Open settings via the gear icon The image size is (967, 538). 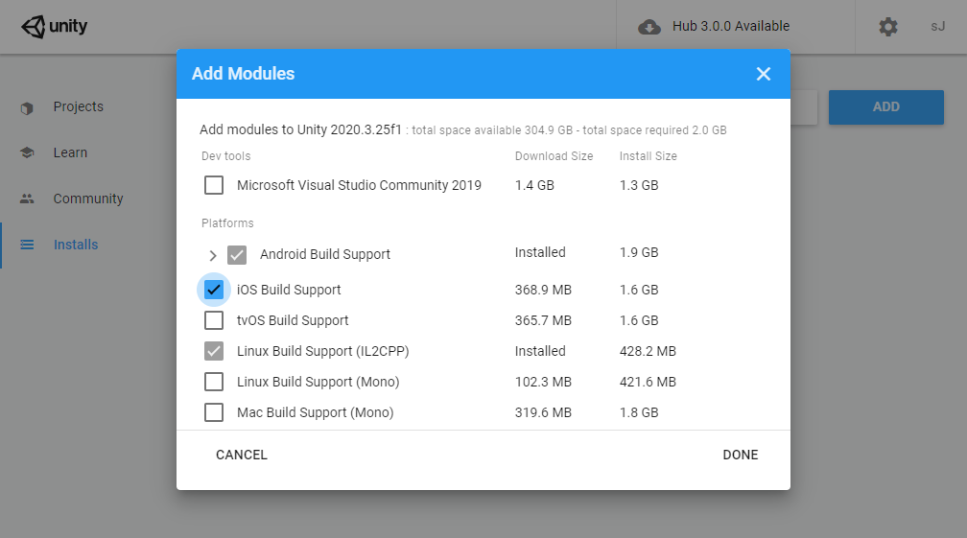point(888,27)
